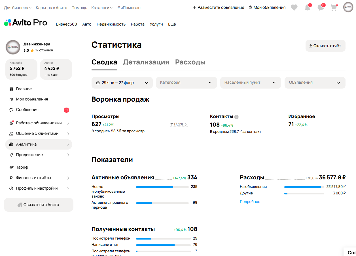
Task: Click the Сообщения speech bubble sidebar icon
Action: pos(11,110)
